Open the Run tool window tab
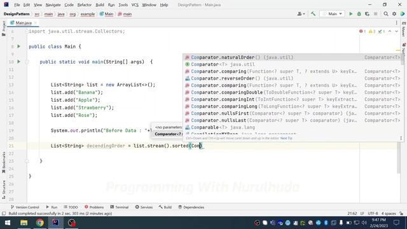 coord(52,207)
